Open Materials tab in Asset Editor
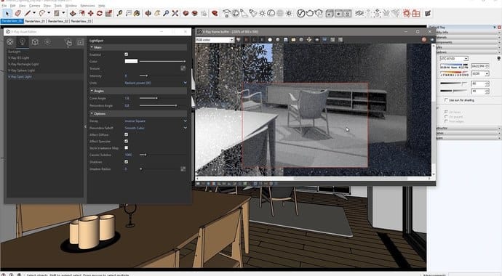 (10, 42)
